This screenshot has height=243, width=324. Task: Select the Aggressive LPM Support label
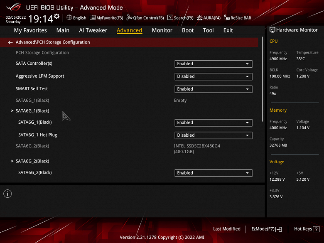pyautogui.click(x=40, y=76)
